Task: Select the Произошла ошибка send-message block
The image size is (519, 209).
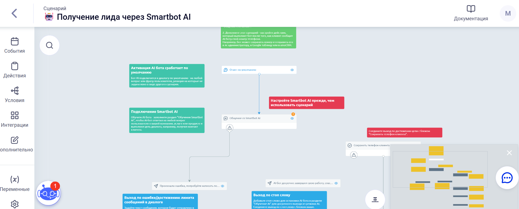Action: pos(190,186)
